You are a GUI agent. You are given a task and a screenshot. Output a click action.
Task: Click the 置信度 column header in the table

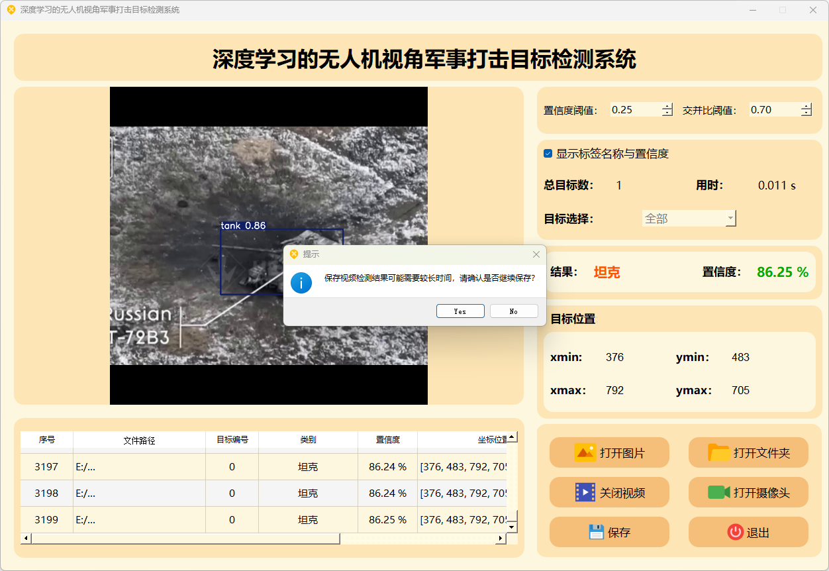[x=387, y=440]
